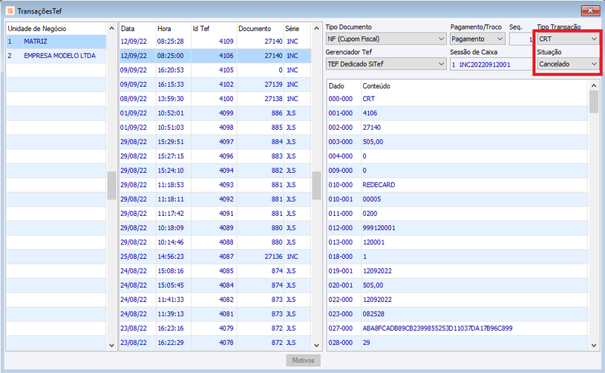This screenshot has height=373, width=605.
Task: Select MATRIZ business unit row
Action: (x=56, y=42)
